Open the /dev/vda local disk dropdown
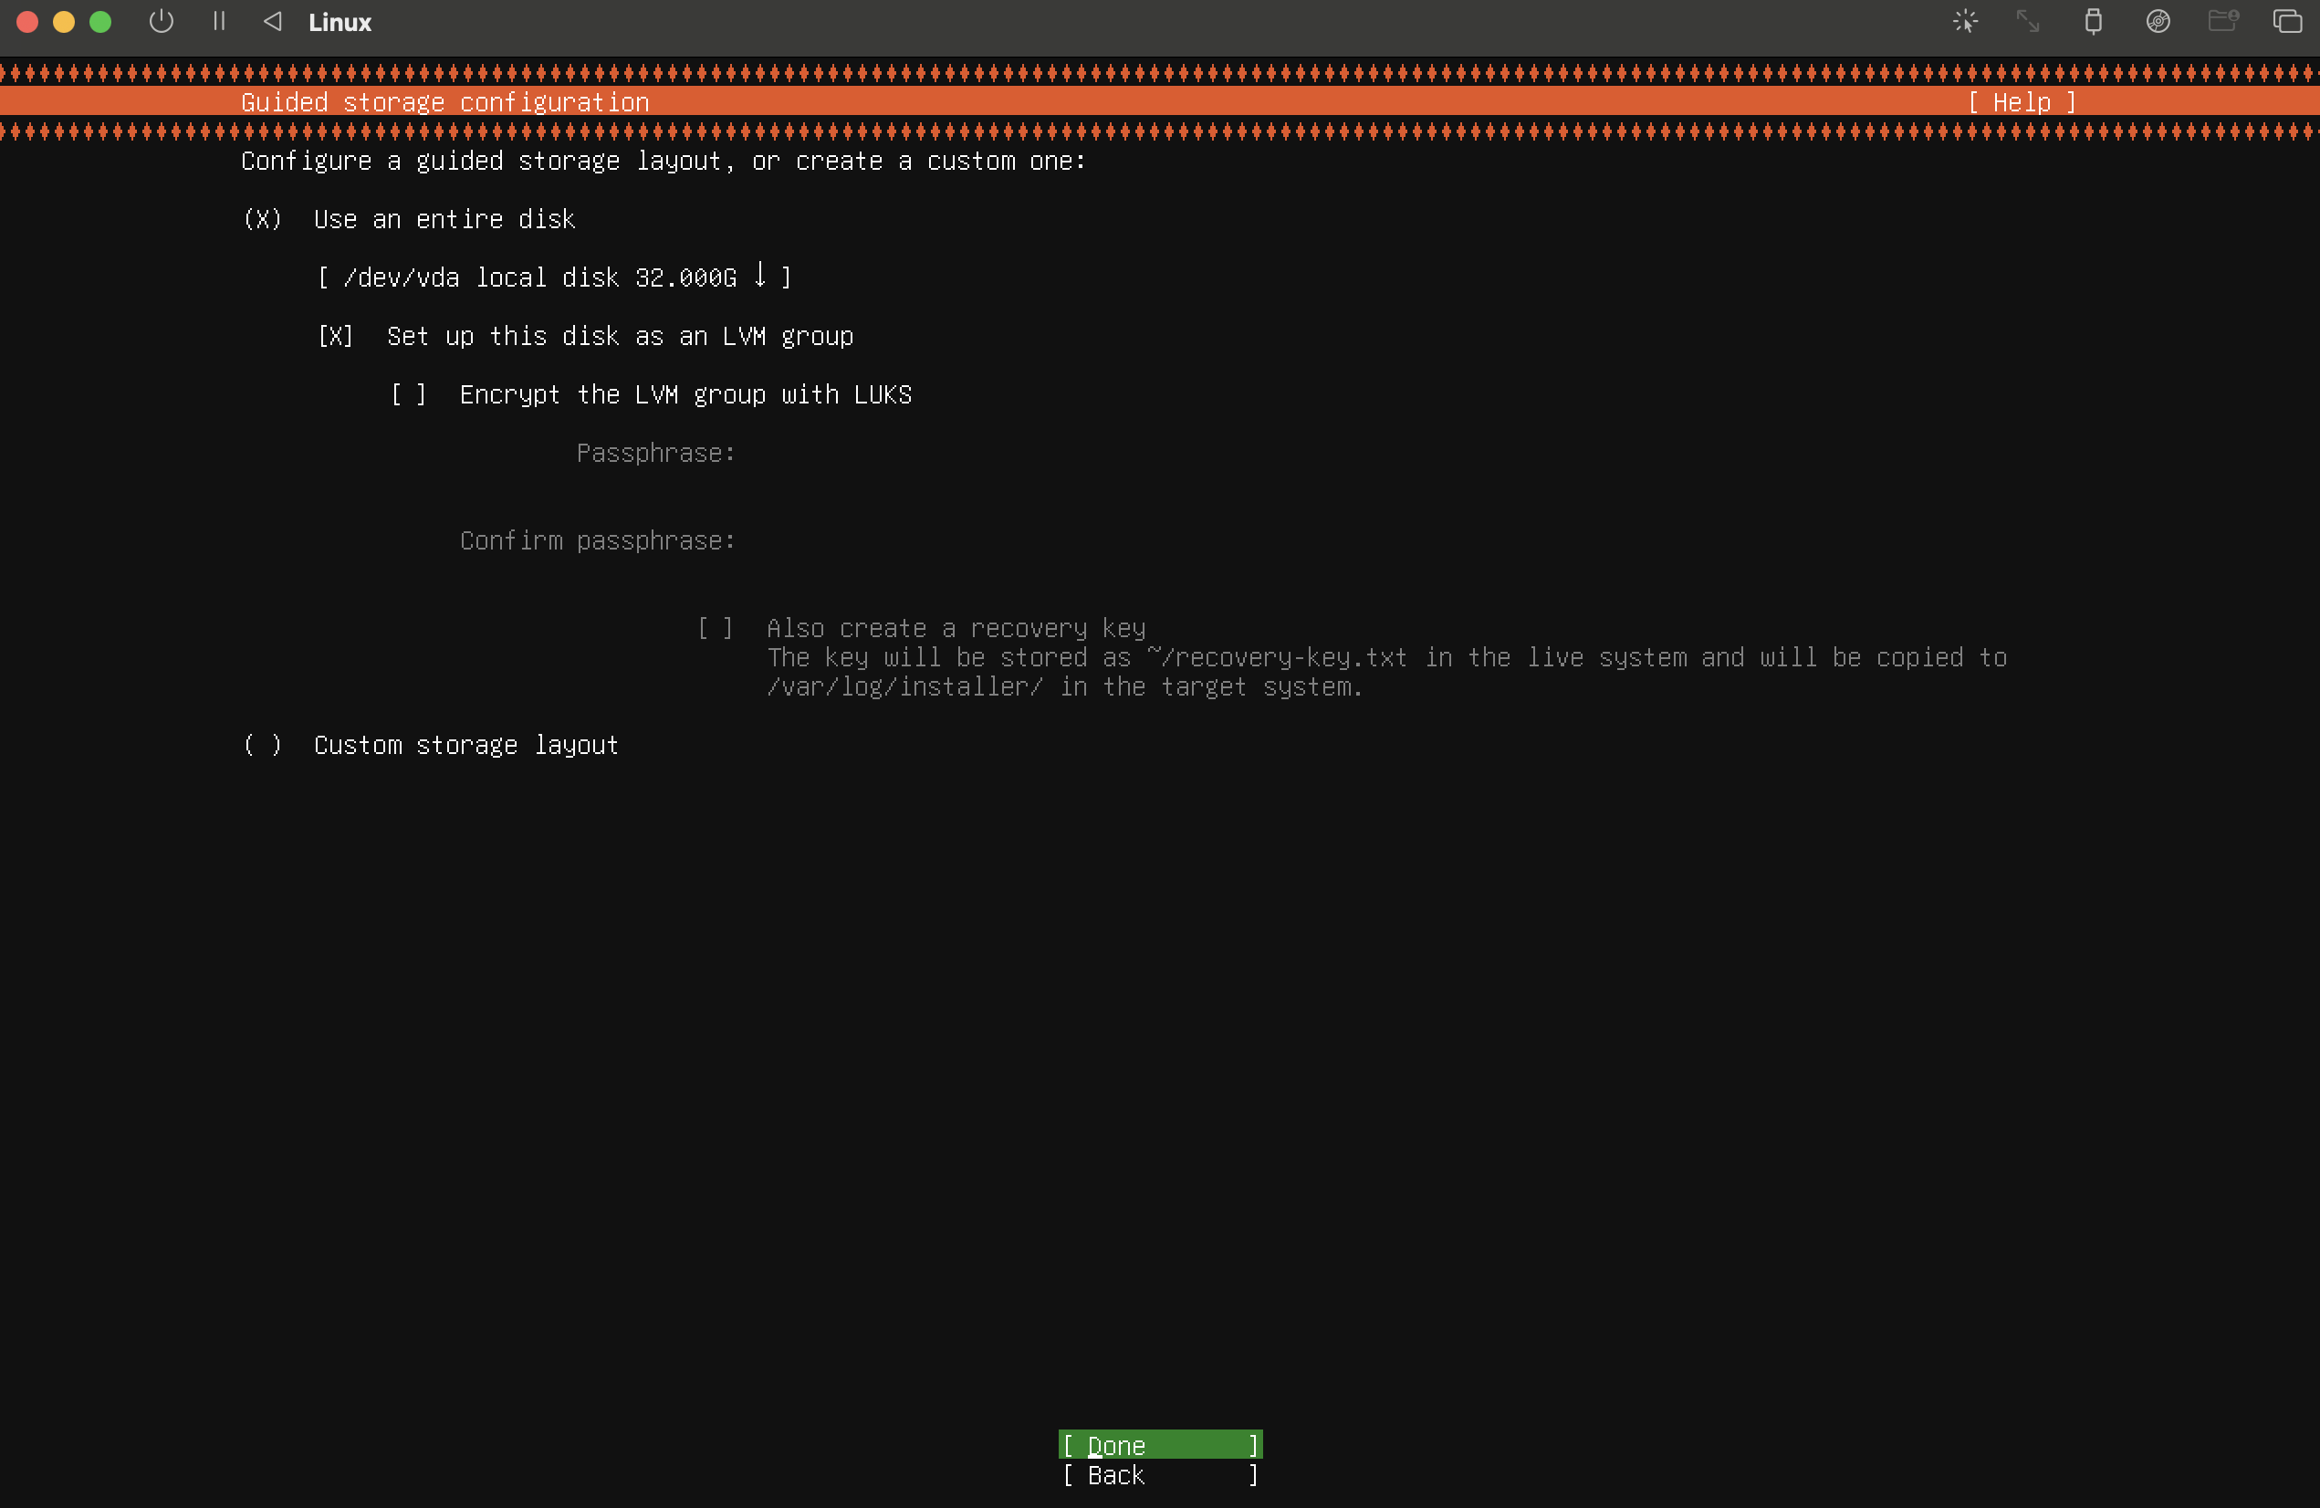Viewport: 2320px width, 1508px height. pos(554,278)
